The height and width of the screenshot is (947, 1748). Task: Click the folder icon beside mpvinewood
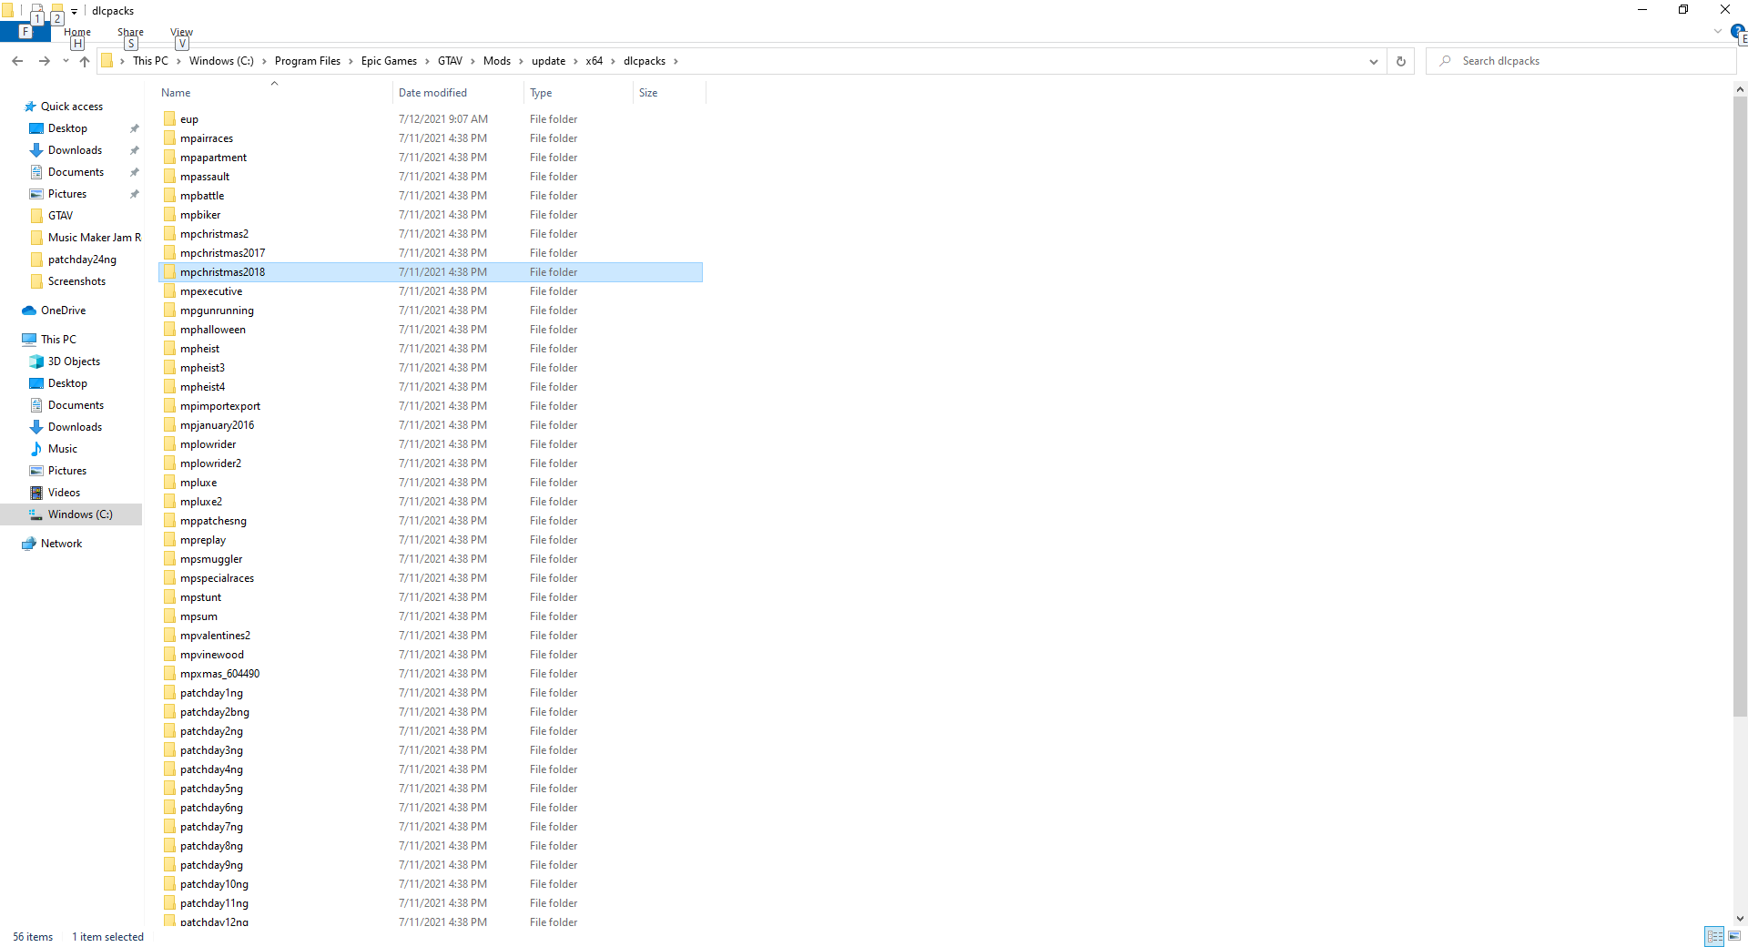[x=169, y=654]
